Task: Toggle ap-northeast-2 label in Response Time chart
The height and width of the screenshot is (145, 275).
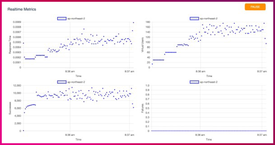Action: (x=73, y=18)
